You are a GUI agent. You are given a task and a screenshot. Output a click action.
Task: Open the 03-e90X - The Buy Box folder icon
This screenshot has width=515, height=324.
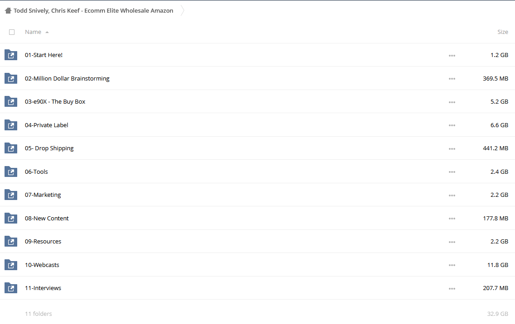tap(11, 101)
